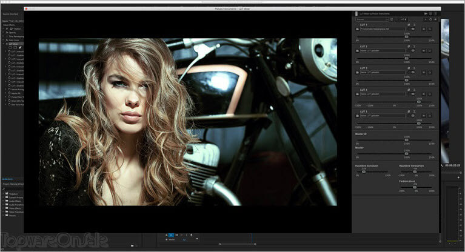Viewport: 465px width, 252px height.
Task: Click the Hauttöne Schützen slider handle
Action: [x=364, y=171]
